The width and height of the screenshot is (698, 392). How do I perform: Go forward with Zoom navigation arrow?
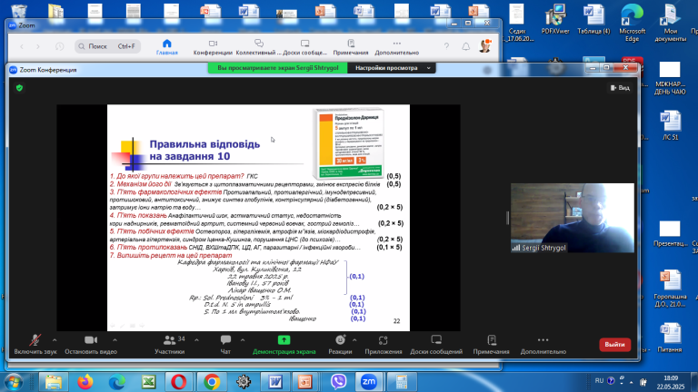click(38, 46)
